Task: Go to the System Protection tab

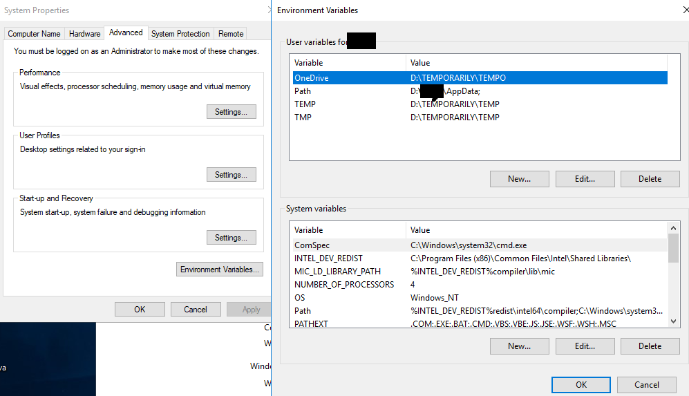Action: tap(180, 34)
